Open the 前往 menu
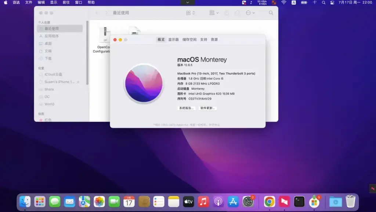 pyautogui.click(x=66, y=3)
